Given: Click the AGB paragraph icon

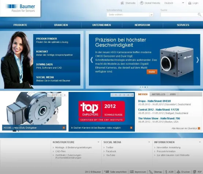Looking at the screenshot, I should 166,172.
